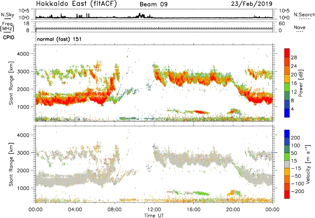Click the "20" label on the Power colorbar
The image size is (315, 218).
294,75
